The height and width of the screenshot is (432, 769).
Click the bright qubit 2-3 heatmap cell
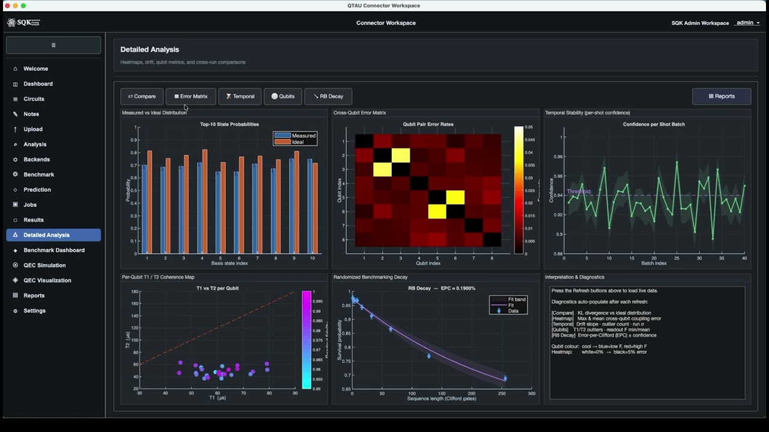pos(401,155)
